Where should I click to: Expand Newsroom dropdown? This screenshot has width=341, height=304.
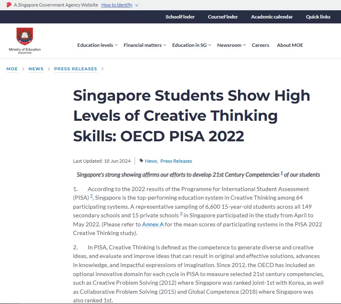[x=231, y=45]
